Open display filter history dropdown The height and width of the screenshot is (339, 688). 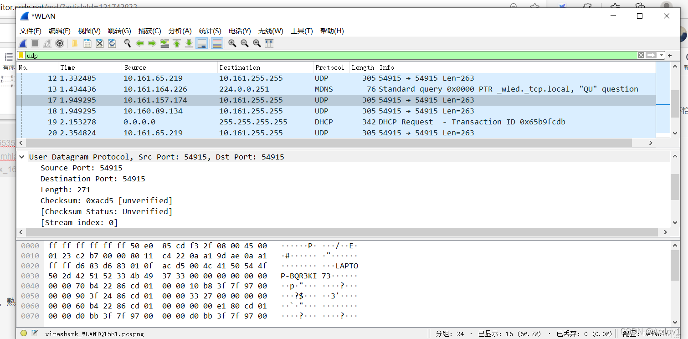[x=661, y=55]
